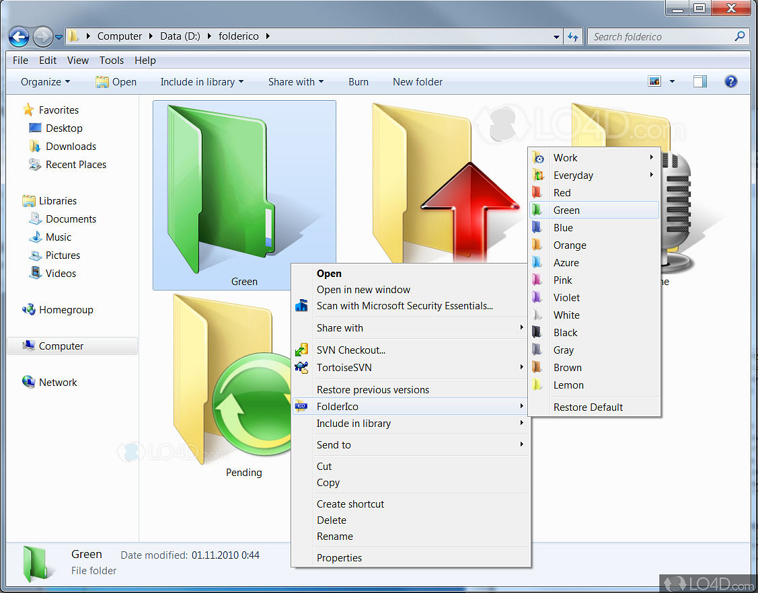Expand the Share with toolbar dropdown
Viewport: 758px width, 593px height.
295,82
